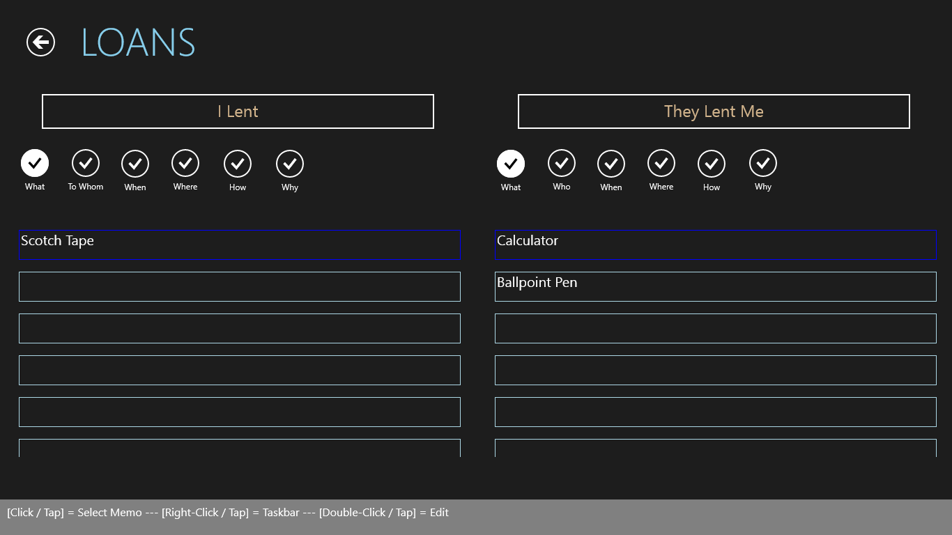This screenshot has height=535, width=952.
Task: Choose the Who filter circle
Action: click(x=562, y=164)
